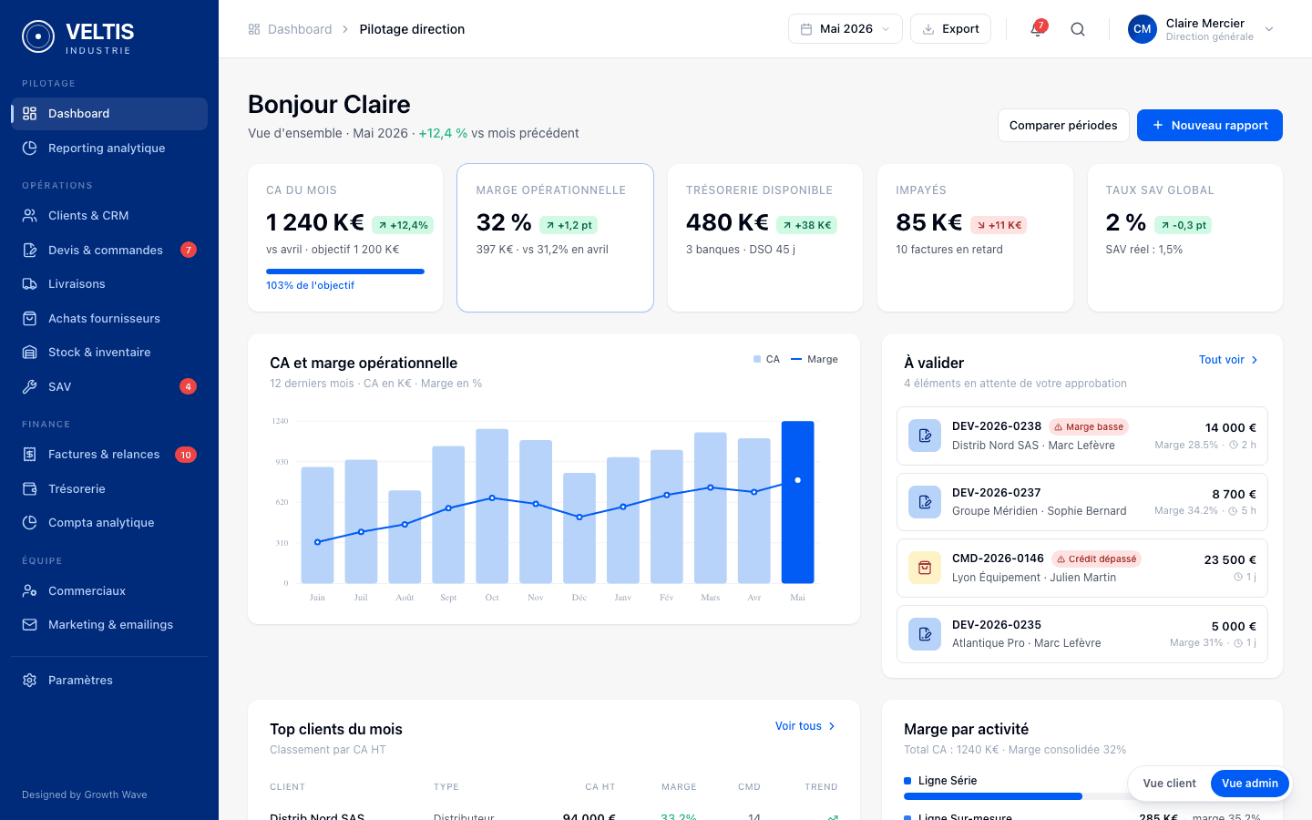
Task: Toggle the Marge legend series
Action: pos(815,359)
